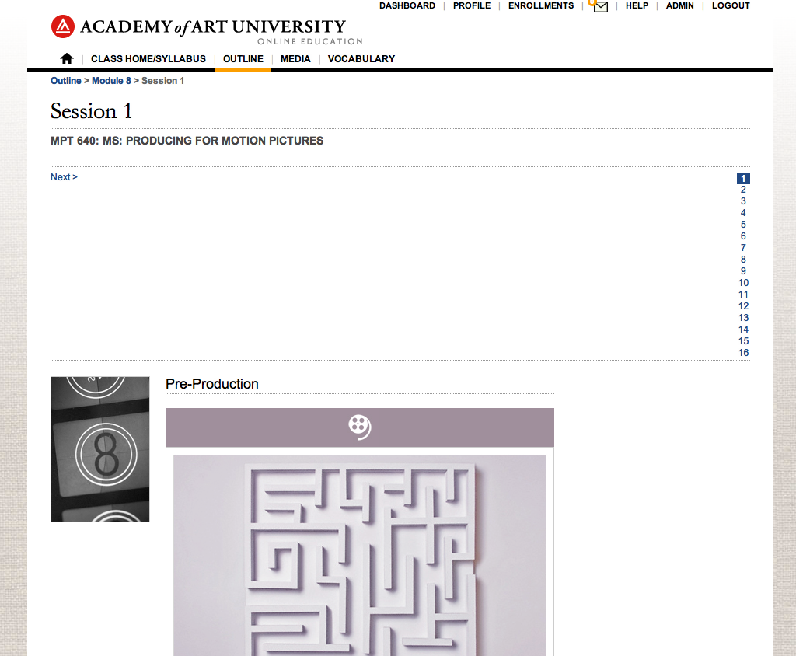This screenshot has width=796, height=656.
Task: Select the Outline tab
Action: tap(243, 59)
